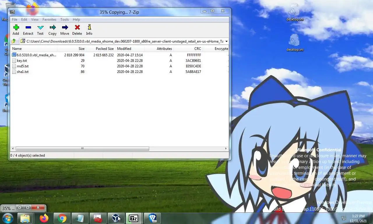The width and height of the screenshot is (373, 224).
Task: Click the '0 / 4 object(s) selected' status text
Action: tap(28, 155)
